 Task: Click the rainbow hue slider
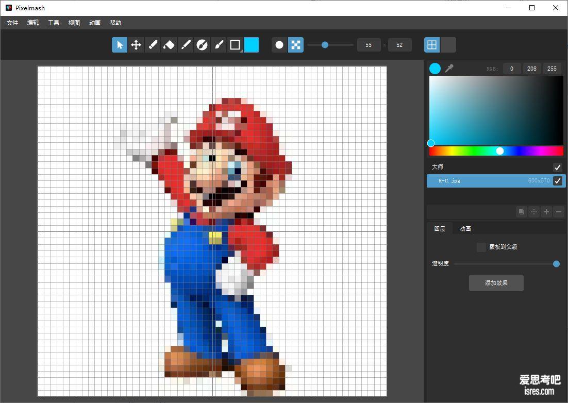point(496,151)
